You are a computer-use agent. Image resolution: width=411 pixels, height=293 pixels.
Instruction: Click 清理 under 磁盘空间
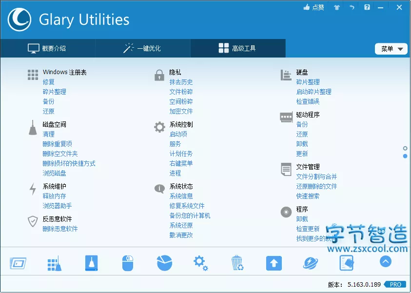click(48, 134)
